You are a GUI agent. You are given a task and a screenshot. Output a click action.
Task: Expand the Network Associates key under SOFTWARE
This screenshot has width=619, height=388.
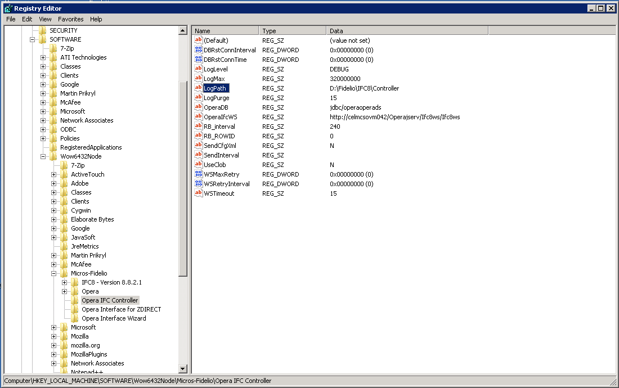43,121
